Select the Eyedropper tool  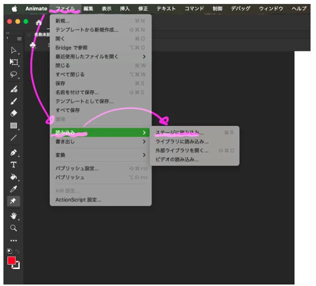point(13,189)
